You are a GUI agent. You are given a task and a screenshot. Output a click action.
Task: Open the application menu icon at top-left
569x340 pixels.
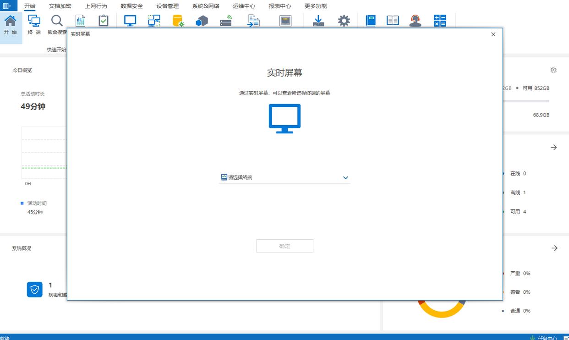[x=6, y=6]
